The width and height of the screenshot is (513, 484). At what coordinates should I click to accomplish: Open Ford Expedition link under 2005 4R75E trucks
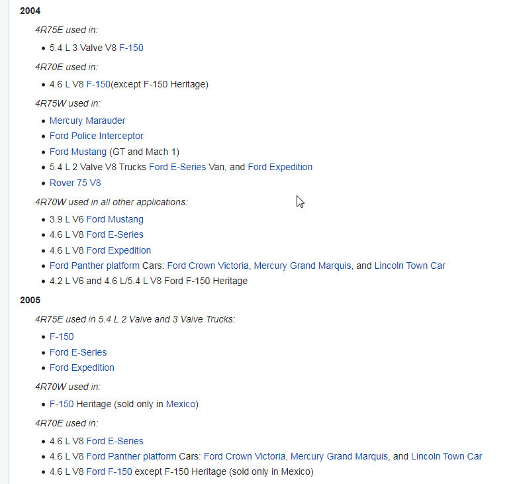pos(82,367)
